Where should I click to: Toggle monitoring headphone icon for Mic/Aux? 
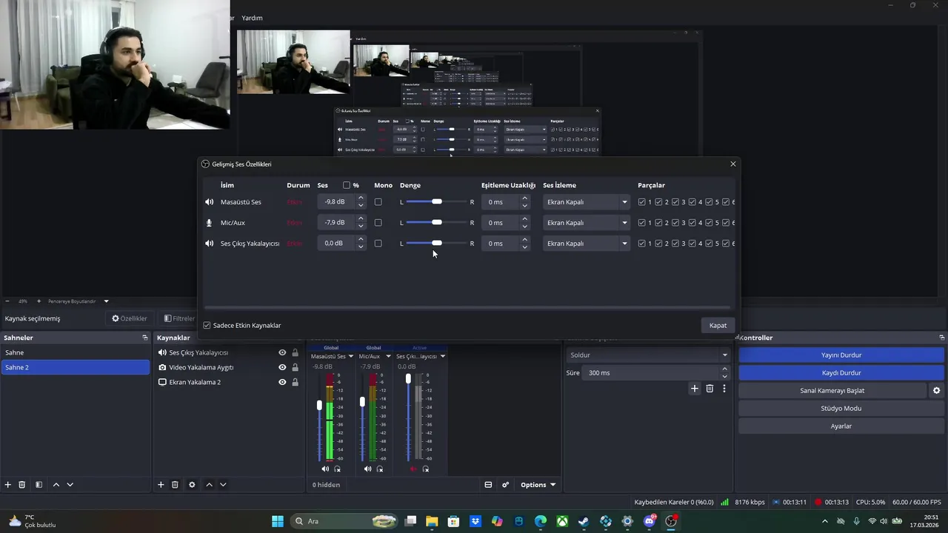coord(381,469)
